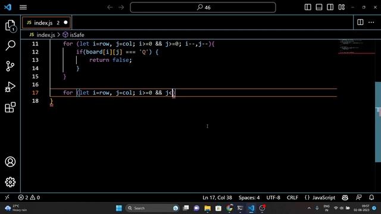
Task: Open the Accounts menu
Action: click(x=10, y=162)
